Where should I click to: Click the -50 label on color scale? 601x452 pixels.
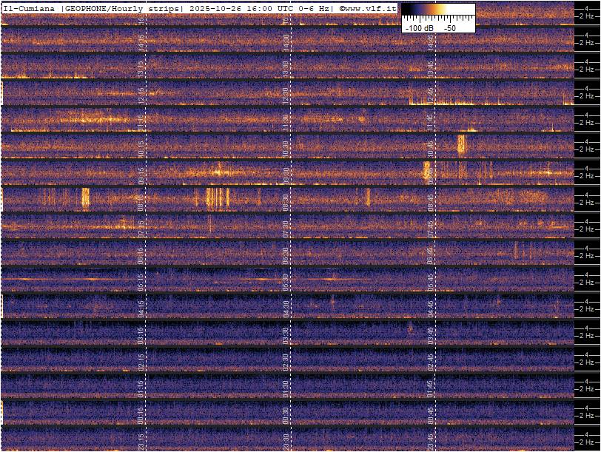tap(449, 27)
